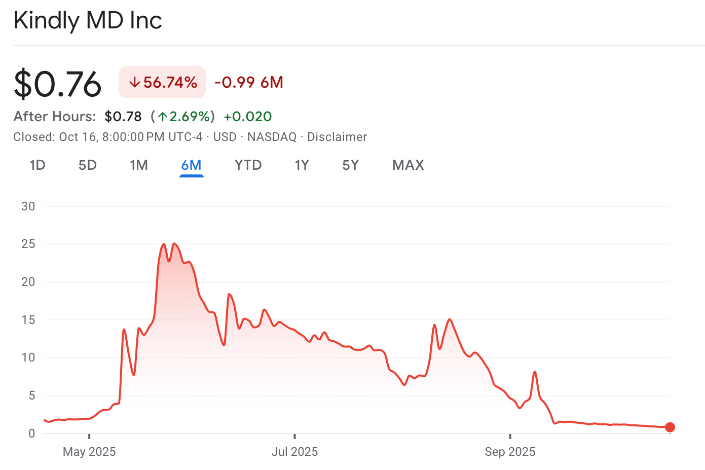Select the 5Y time range
705x470 pixels.
point(350,165)
